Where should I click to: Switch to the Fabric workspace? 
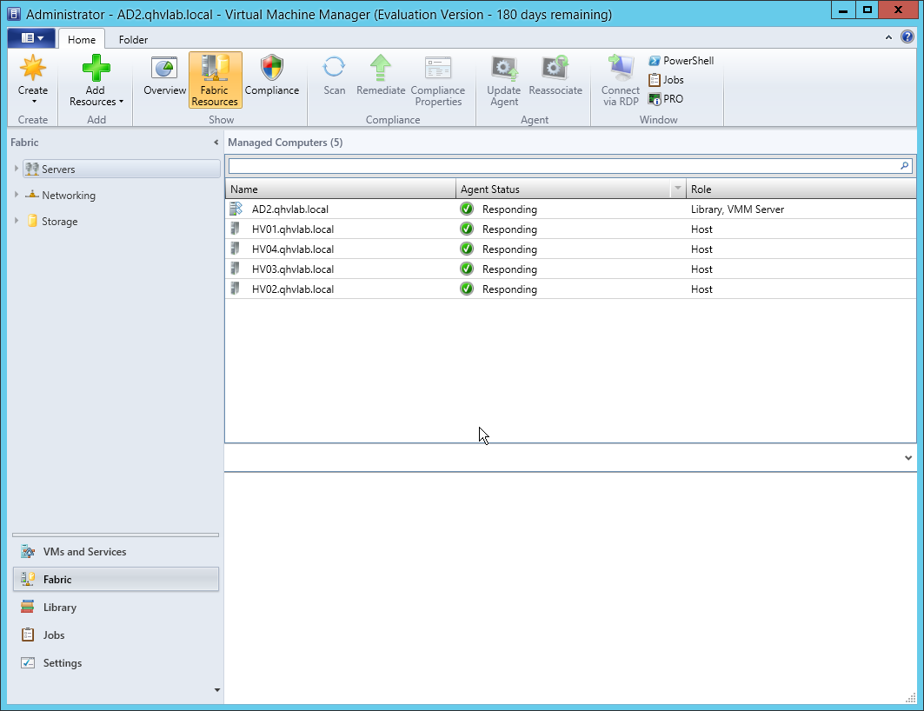click(116, 580)
